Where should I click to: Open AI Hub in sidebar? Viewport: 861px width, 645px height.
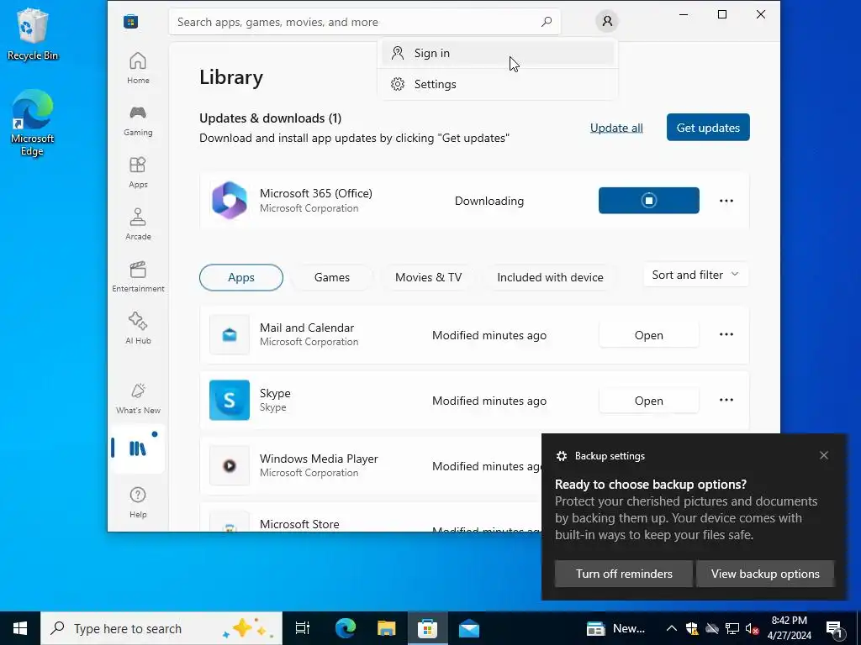[138, 328]
